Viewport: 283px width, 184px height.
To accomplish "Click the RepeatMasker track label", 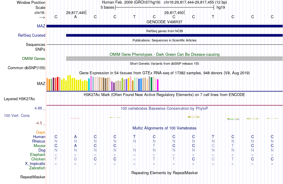I will point(33,177).
